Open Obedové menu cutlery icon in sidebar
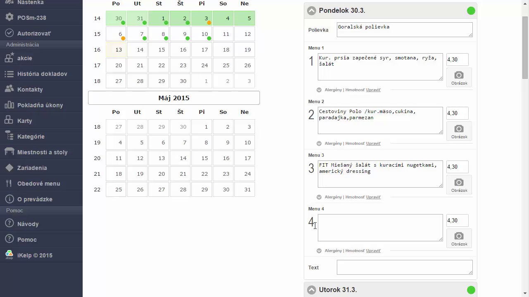529x297 pixels. [x=9, y=183]
